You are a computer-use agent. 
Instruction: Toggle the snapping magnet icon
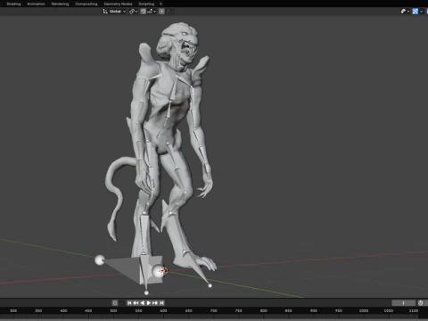click(x=144, y=12)
